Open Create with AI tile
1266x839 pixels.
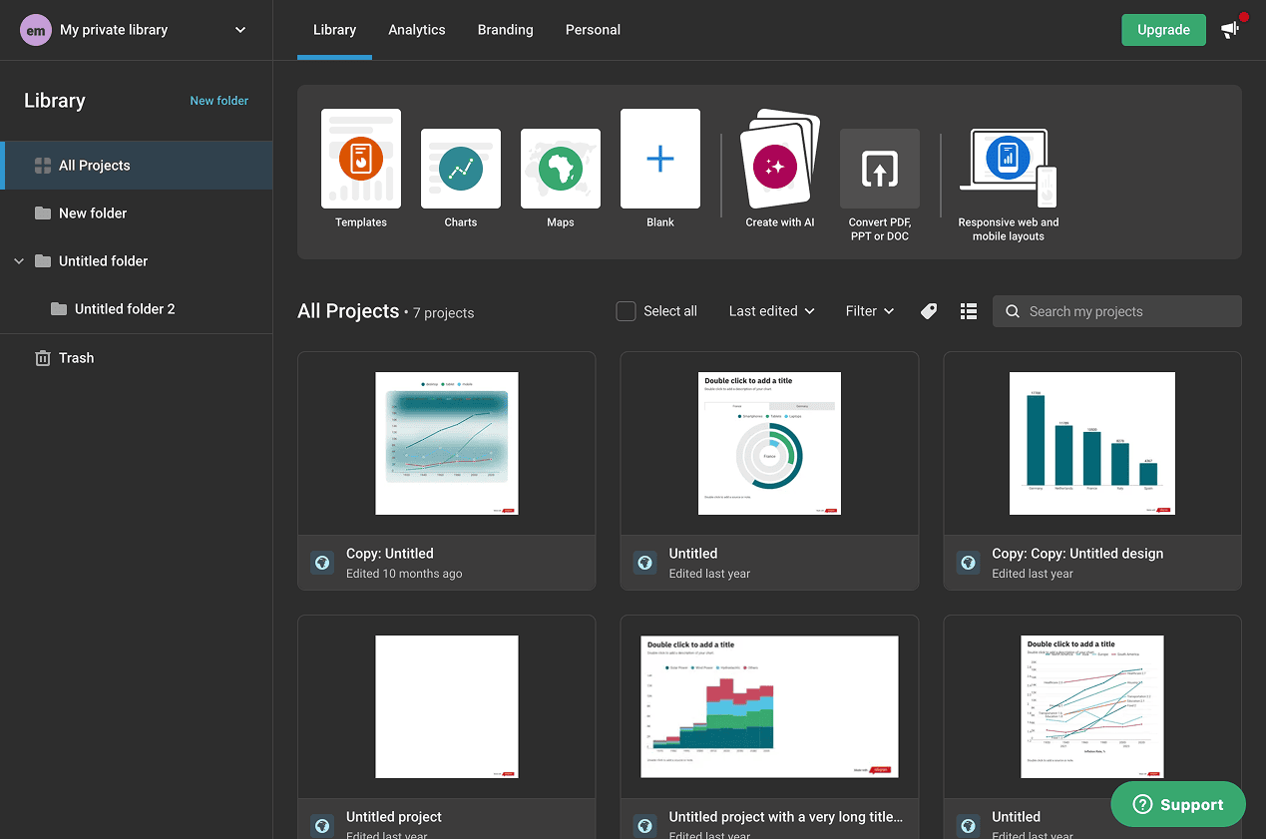(x=780, y=170)
